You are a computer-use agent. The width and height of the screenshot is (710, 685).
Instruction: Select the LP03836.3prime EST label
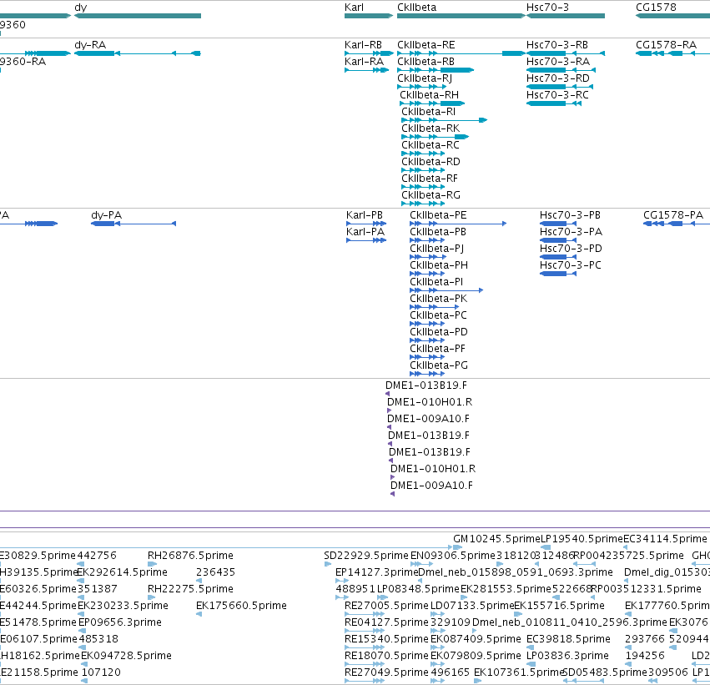tap(567, 656)
